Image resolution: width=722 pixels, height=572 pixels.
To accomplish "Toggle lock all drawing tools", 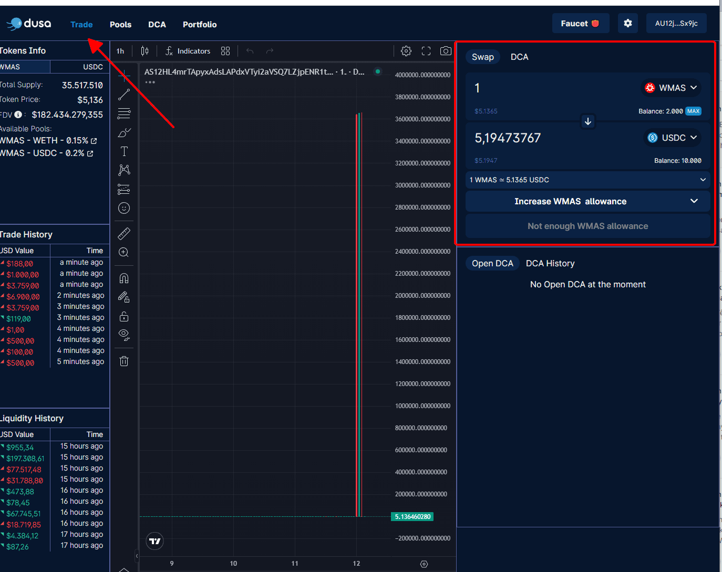I will pos(124,316).
